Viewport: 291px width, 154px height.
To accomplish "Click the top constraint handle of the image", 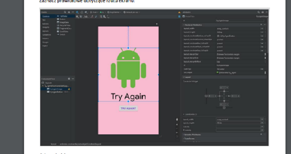I will pos(128,48).
